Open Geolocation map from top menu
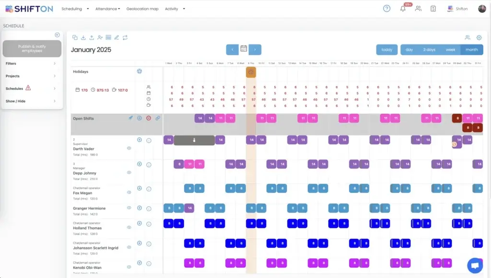The image size is (491, 278). point(142,9)
